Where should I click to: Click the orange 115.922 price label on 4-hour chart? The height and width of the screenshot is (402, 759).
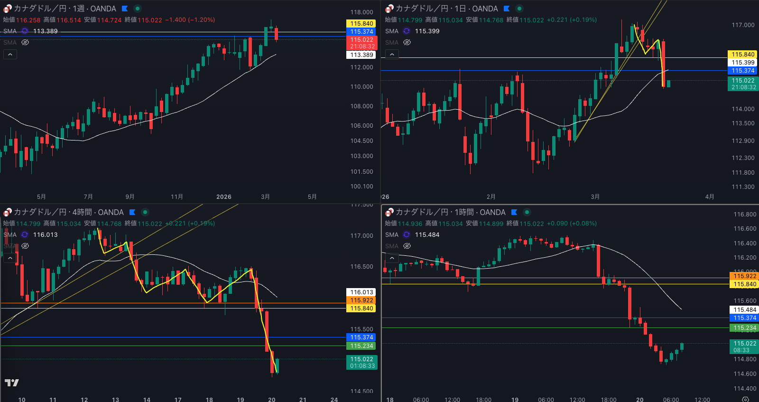[x=361, y=300]
